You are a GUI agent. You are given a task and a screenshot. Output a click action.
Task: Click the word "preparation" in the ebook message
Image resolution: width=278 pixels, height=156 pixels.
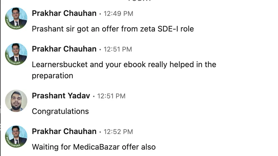[x=52, y=76]
